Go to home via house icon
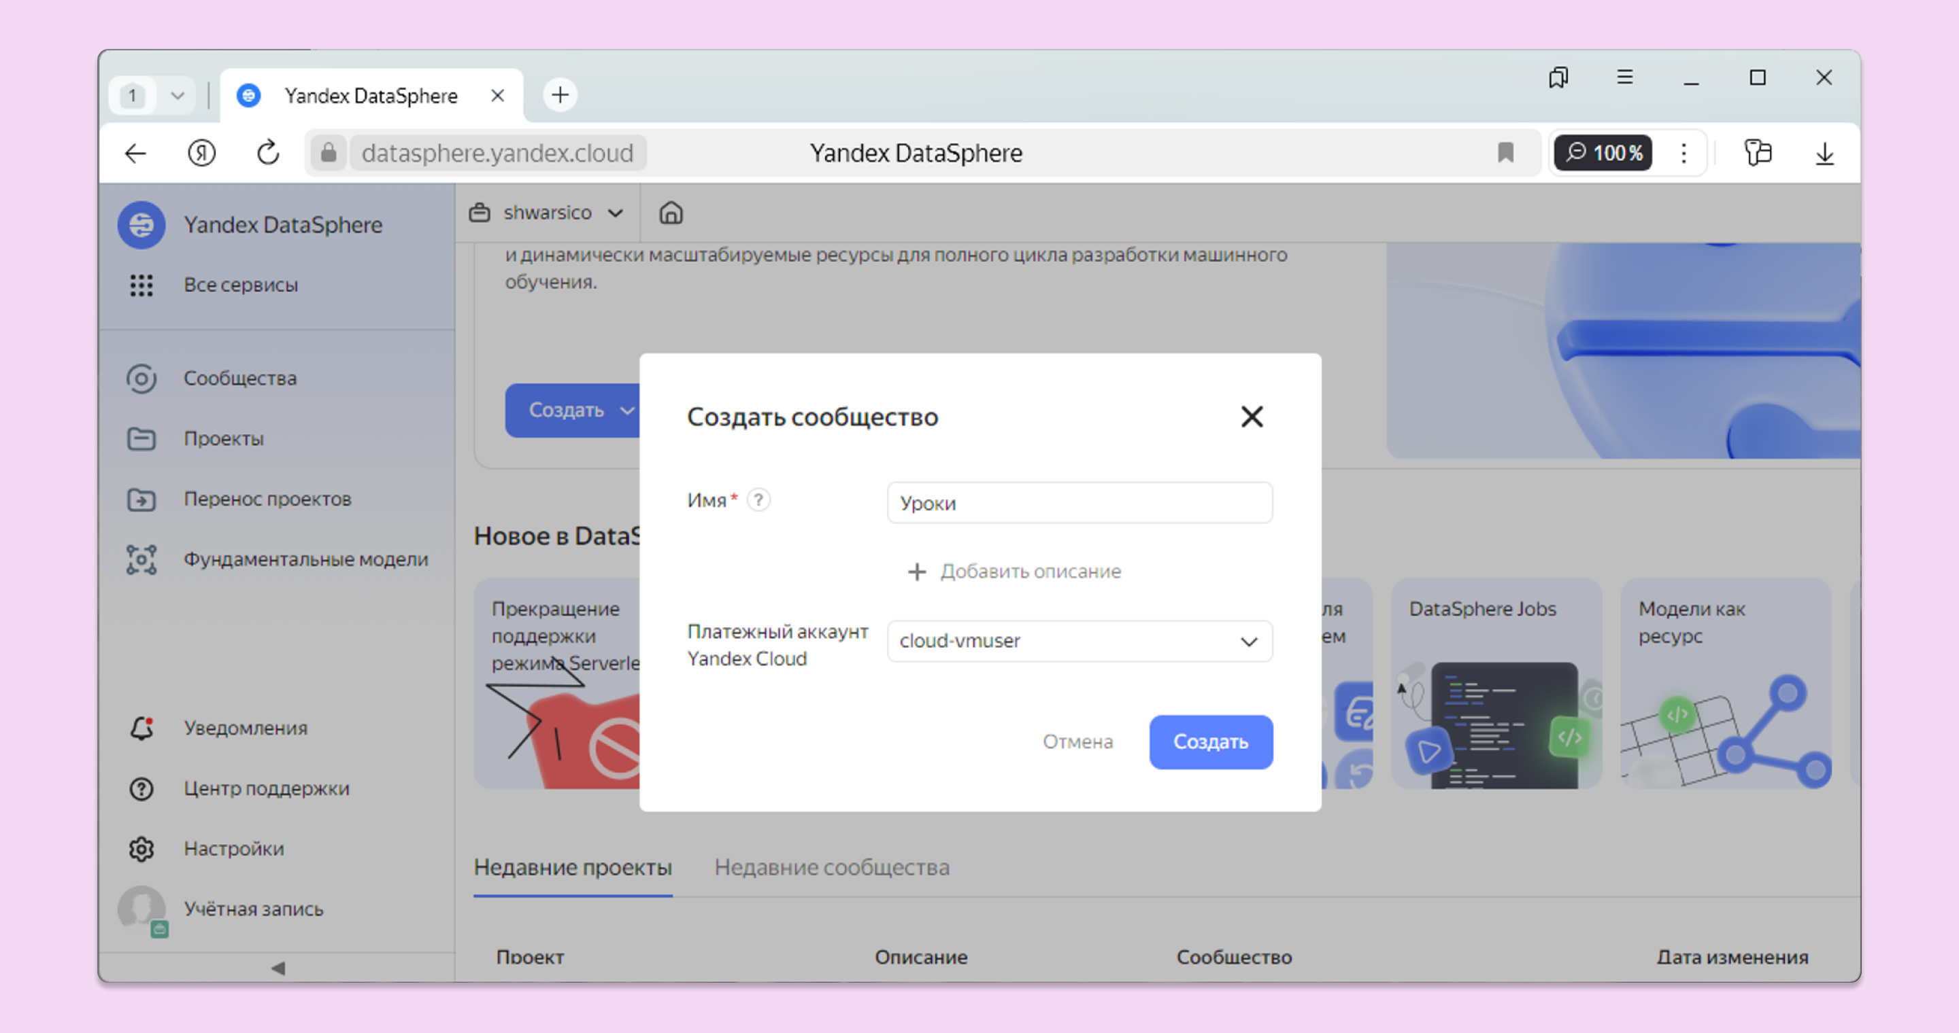 [671, 213]
